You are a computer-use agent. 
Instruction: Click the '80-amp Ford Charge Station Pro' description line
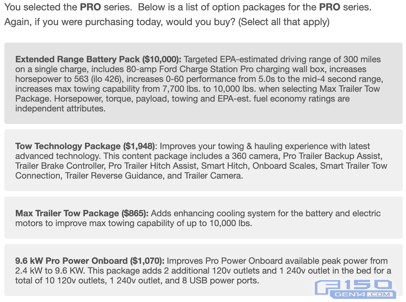pos(191,69)
